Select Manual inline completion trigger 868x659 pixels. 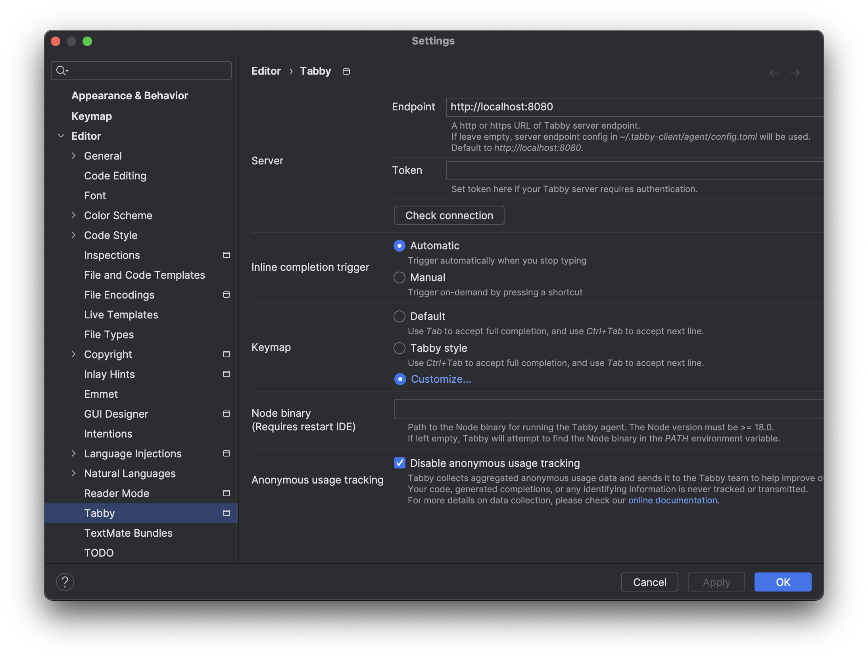(399, 277)
